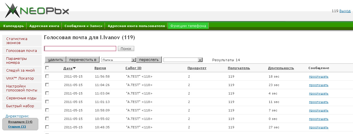Listen to the 27 sec message
Viewport: 353px width, 134px height.
[x=319, y=127]
